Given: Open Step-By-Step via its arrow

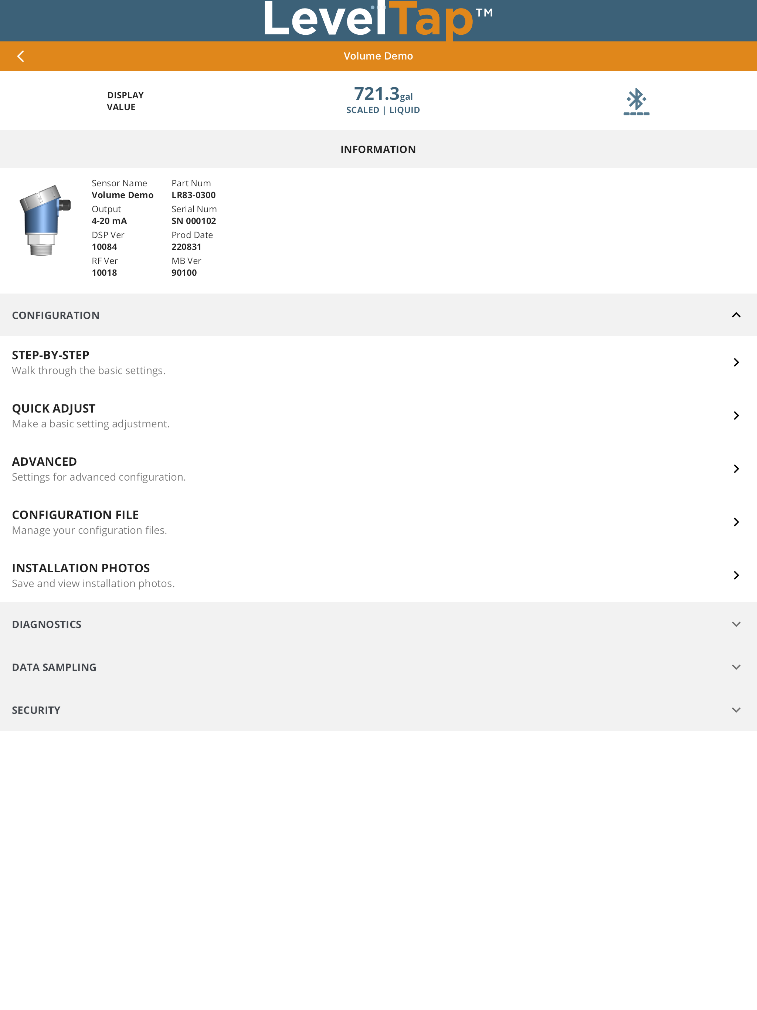Looking at the screenshot, I should click(x=736, y=362).
